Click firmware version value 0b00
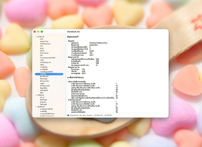Screen dimensions: 202x147 point(92,51)
